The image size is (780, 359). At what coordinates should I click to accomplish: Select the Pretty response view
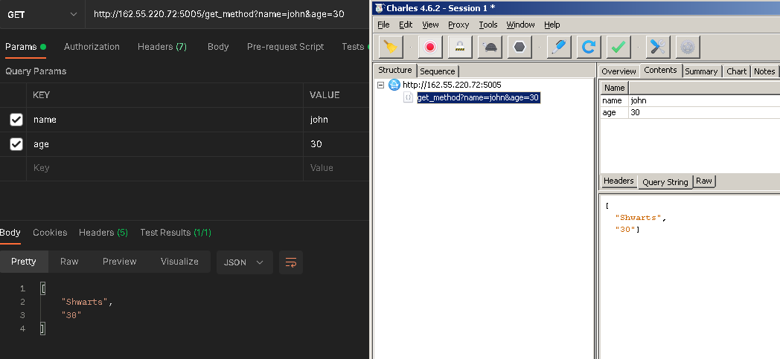pyautogui.click(x=23, y=262)
